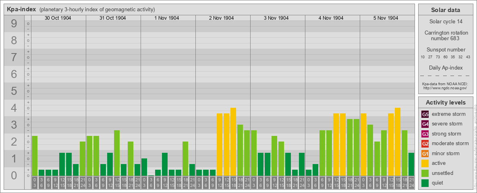Click the Activity levels panel heading
477x193 pixels.
pyautogui.click(x=446, y=103)
